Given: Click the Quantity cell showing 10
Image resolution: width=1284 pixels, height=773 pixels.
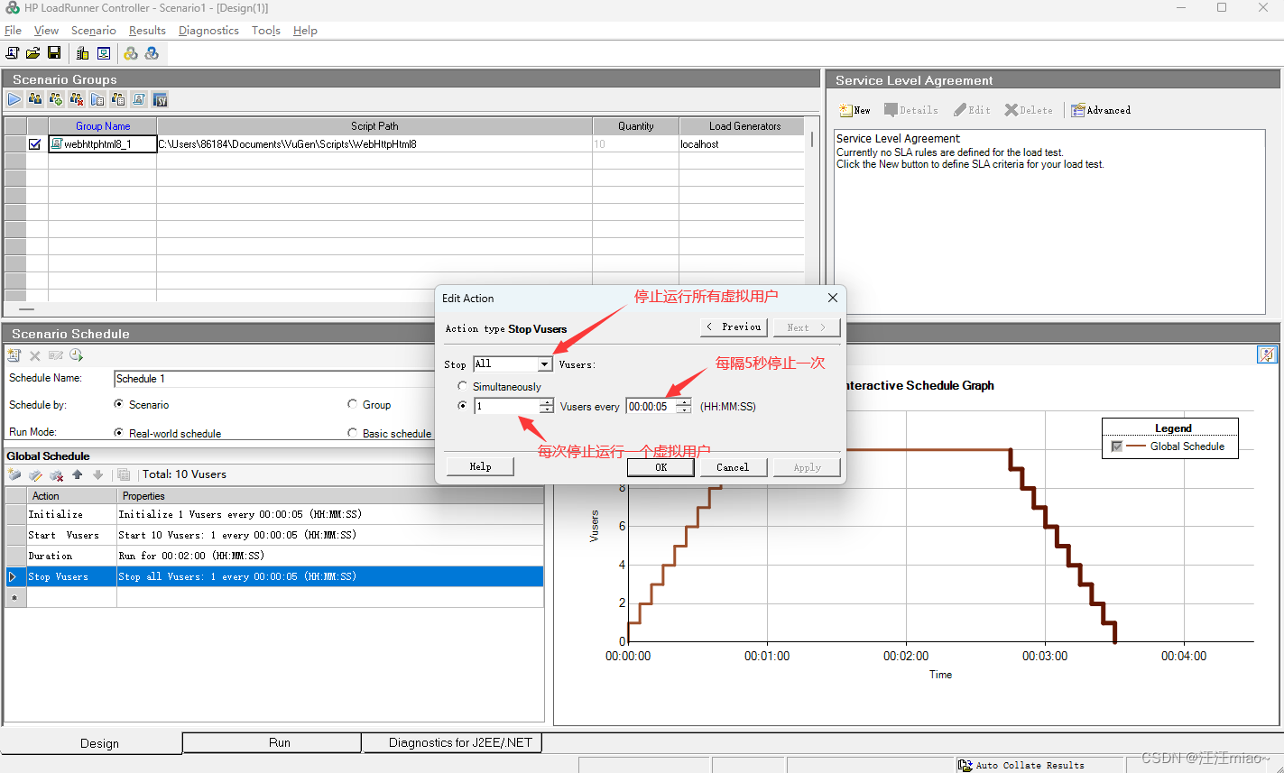Looking at the screenshot, I should click(x=635, y=143).
